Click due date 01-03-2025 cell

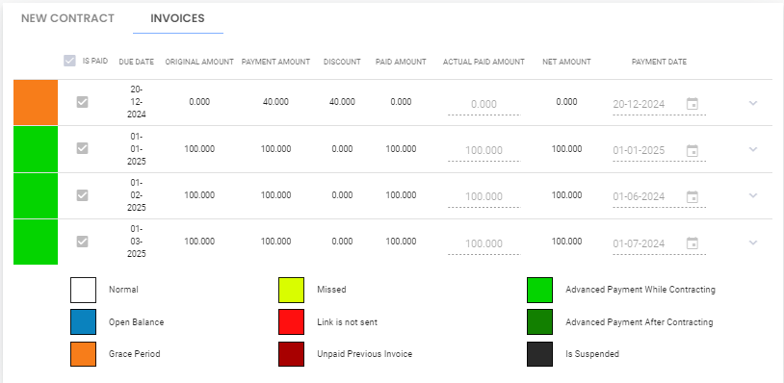click(x=137, y=242)
